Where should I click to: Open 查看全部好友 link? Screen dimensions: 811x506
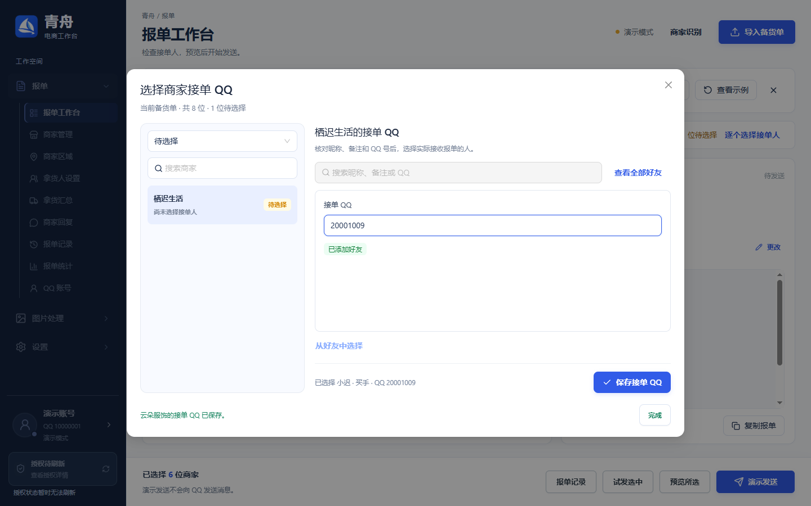(x=638, y=173)
